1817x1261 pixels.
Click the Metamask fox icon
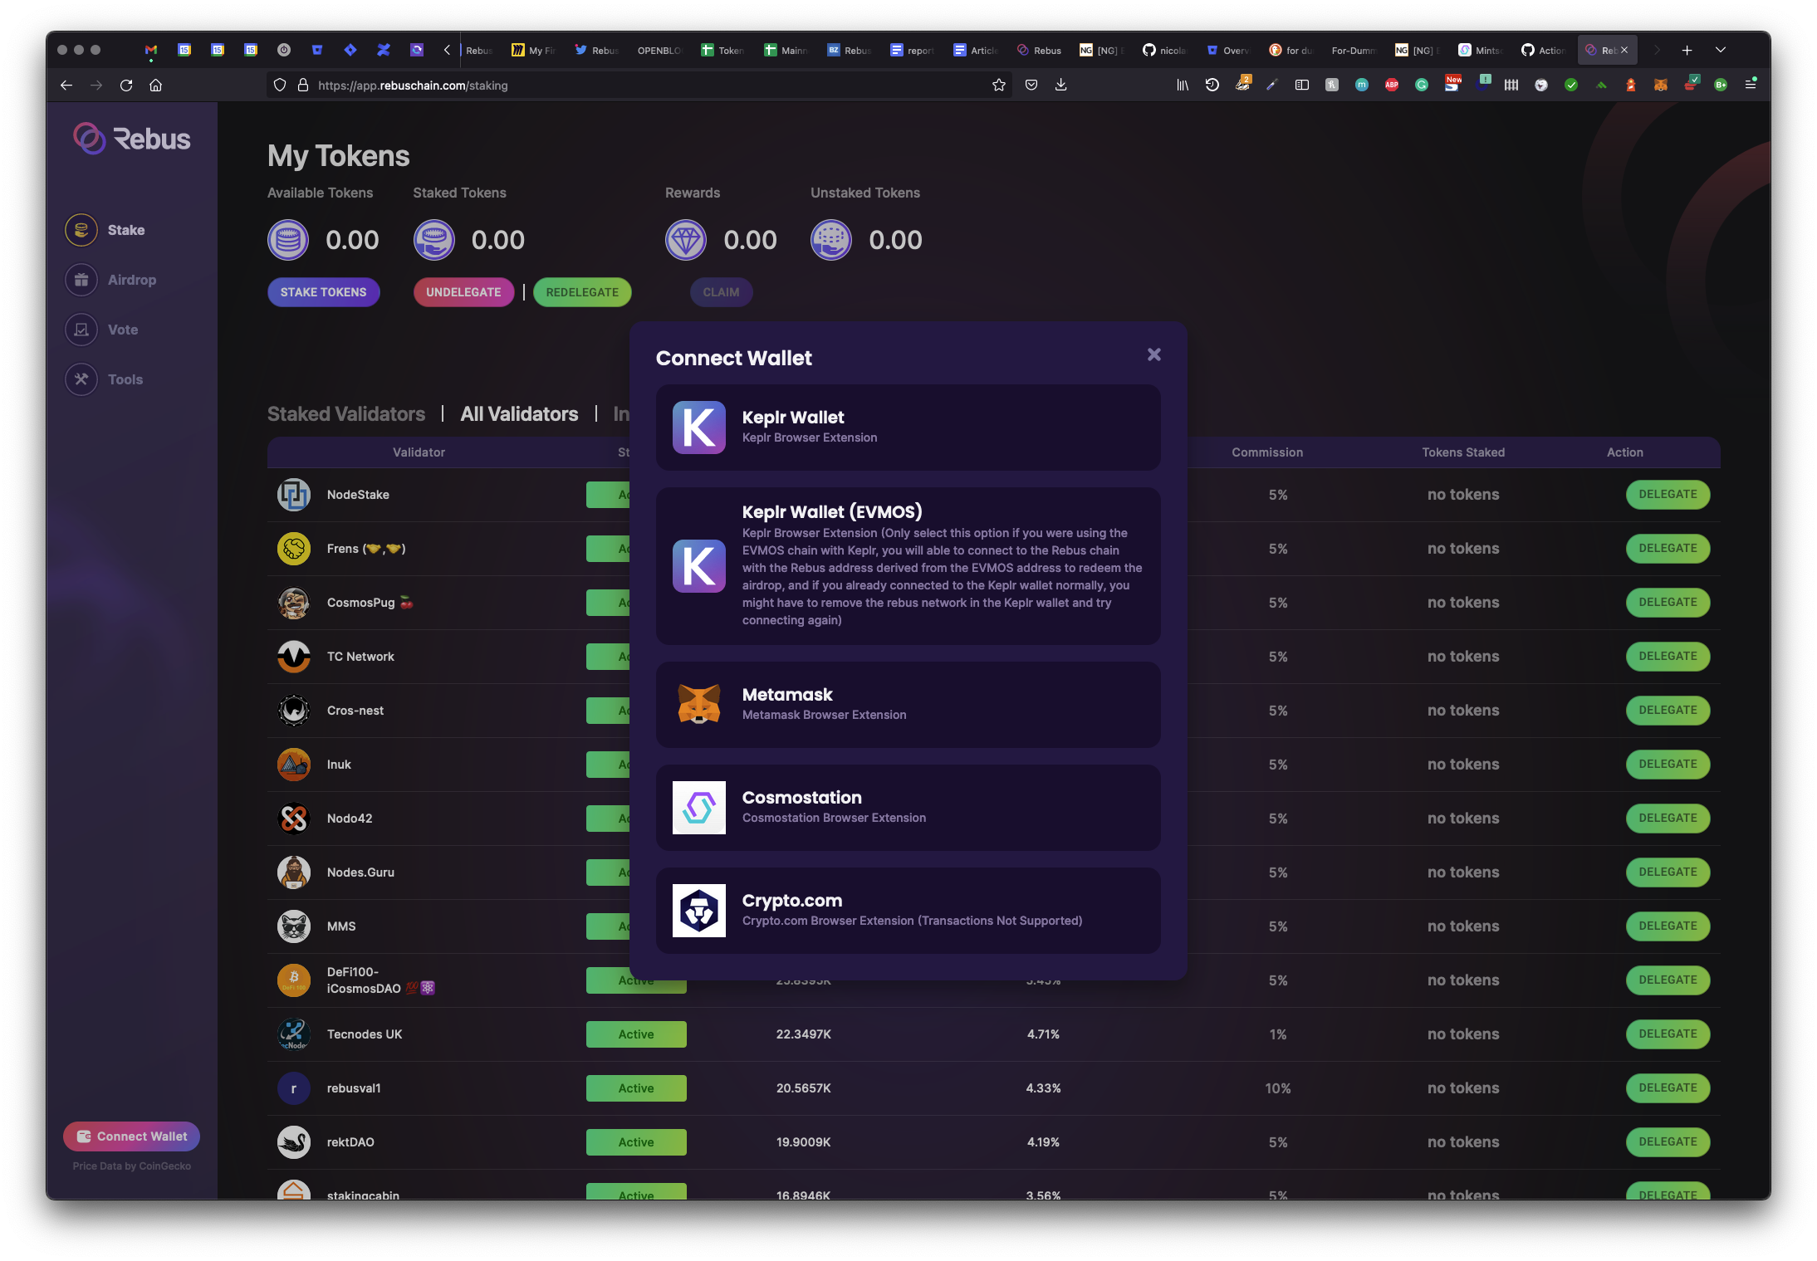point(698,705)
